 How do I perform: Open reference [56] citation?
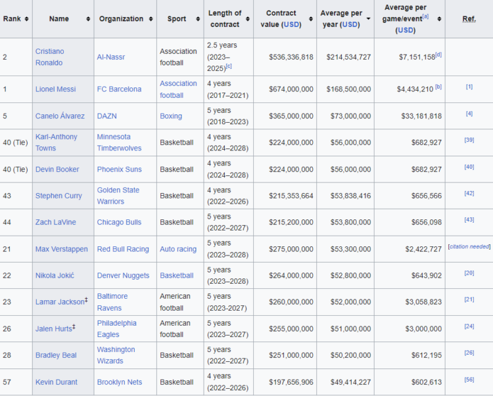469,380
